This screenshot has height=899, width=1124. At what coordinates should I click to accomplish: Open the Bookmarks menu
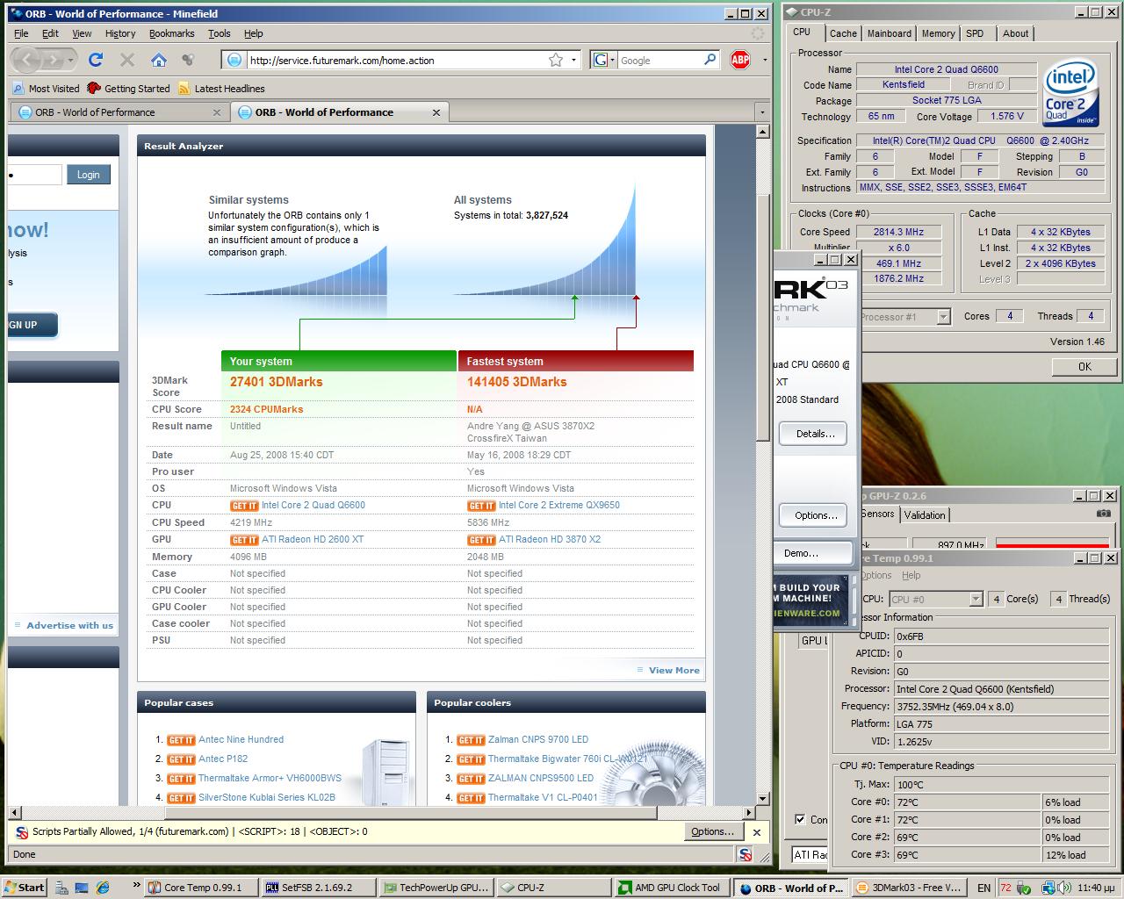(171, 33)
